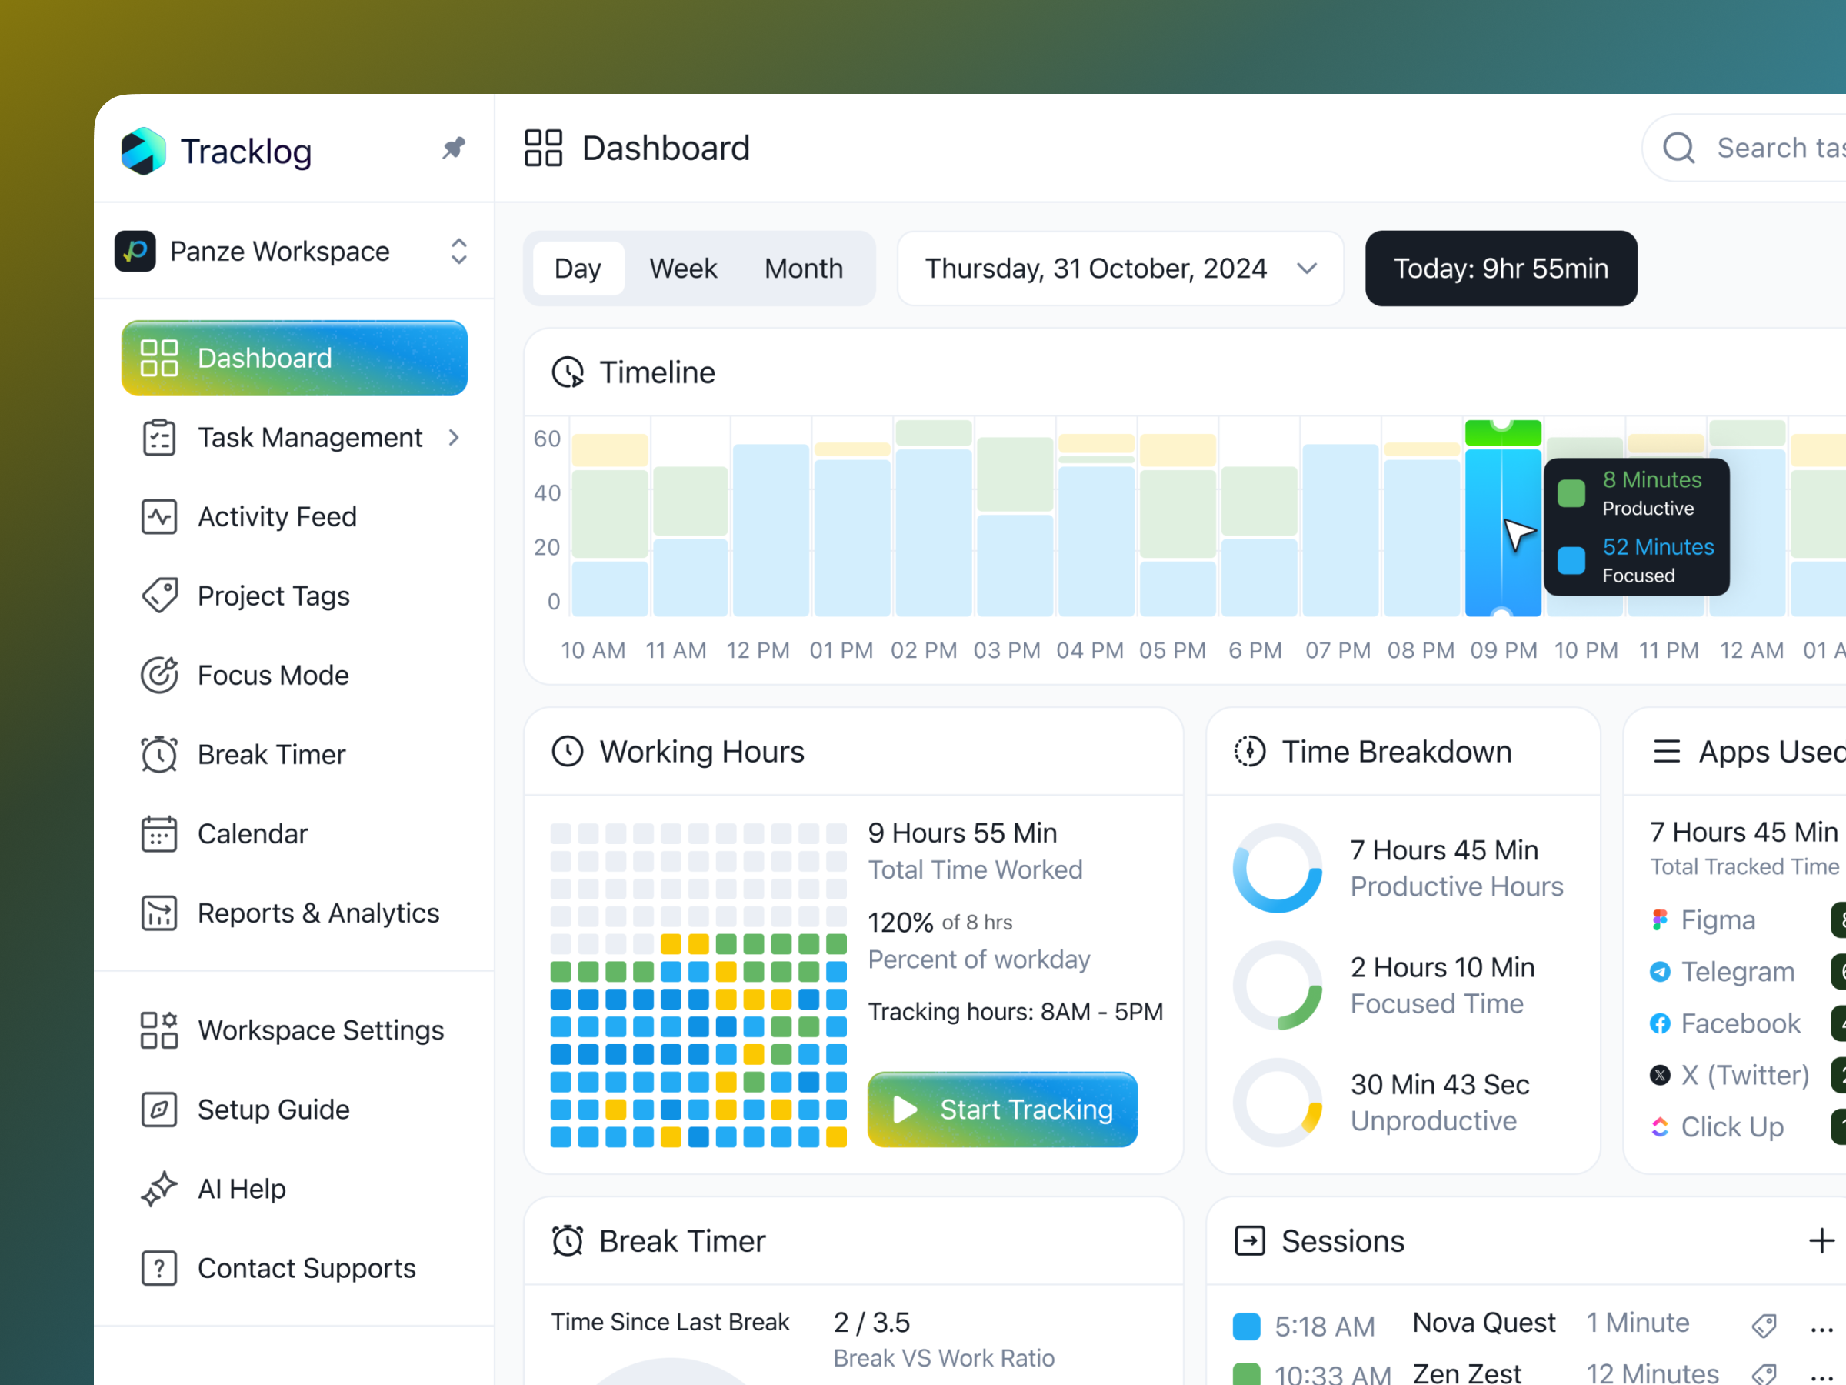Add a new session with the plus button
The width and height of the screenshot is (1846, 1385).
coord(1823,1240)
